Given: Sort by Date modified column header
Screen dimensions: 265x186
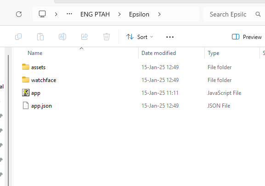Looking at the screenshot, I should [159, 53].
